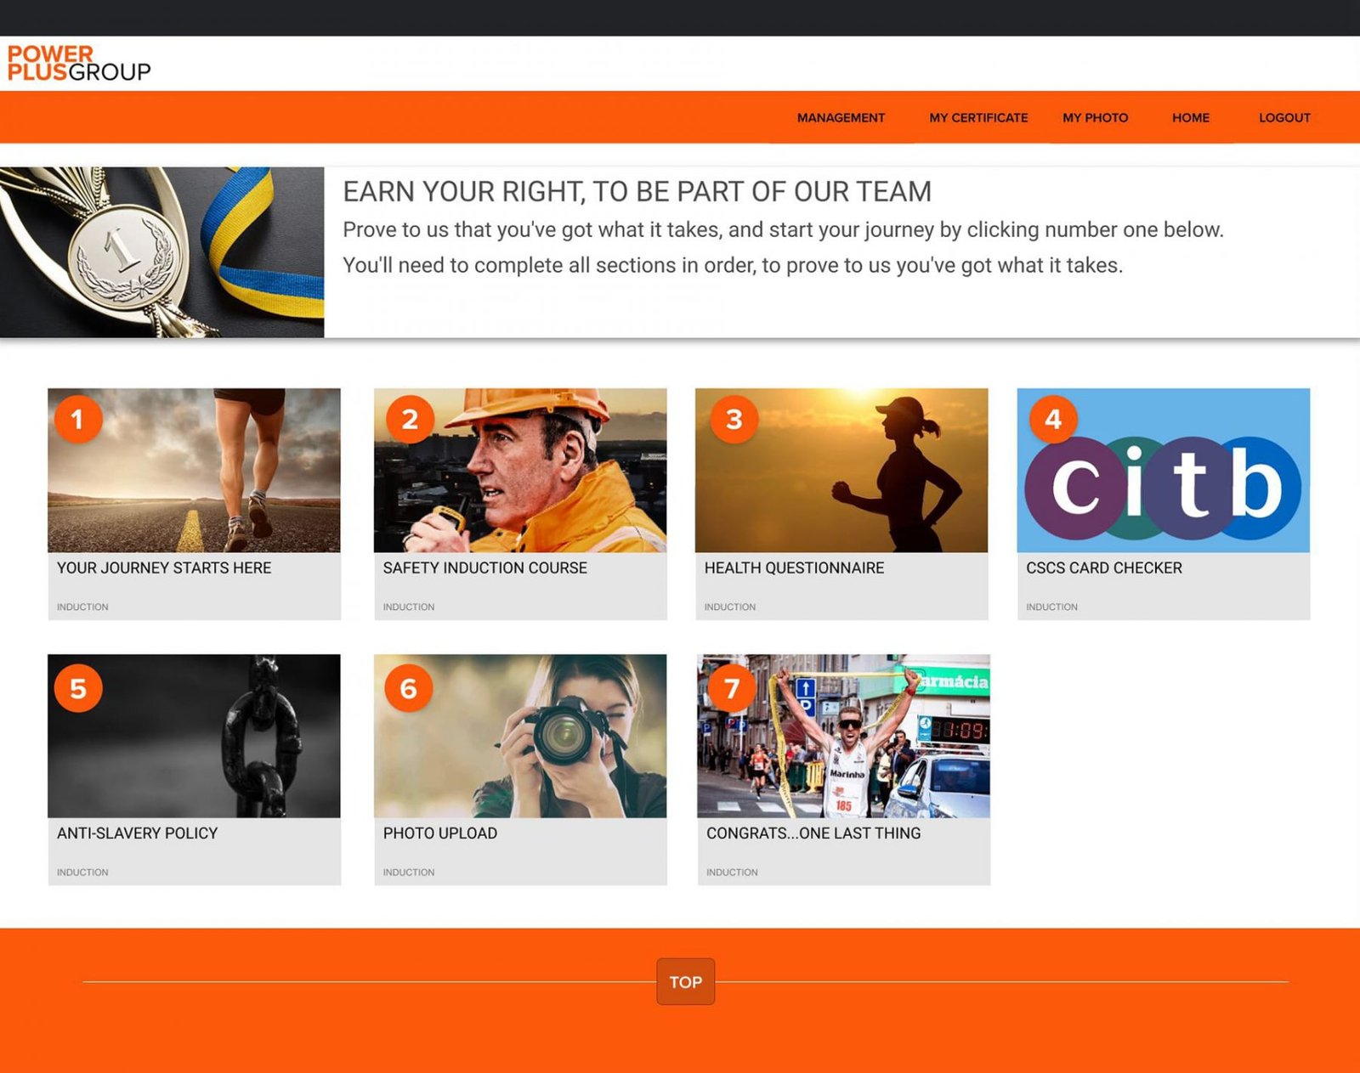The width and height of the screenshot is (1360, 1073).
Task: Click the Logout link
Action: pyautogui.click(x=1284, y=118)
